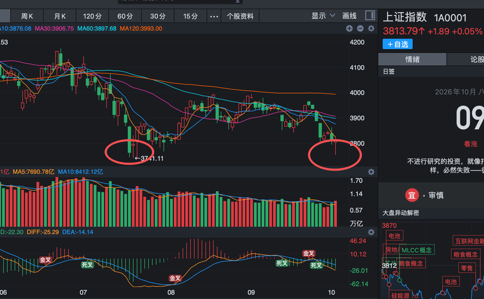Toggle the side panel layout icon
484x299 pixels.
370,16
